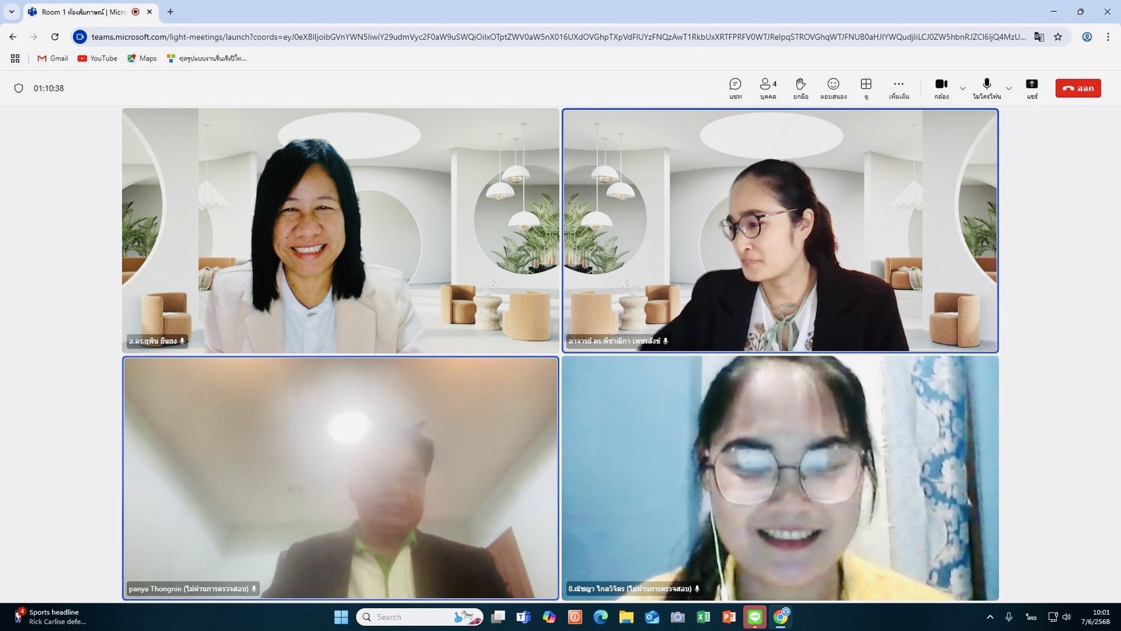The image size is (1121, 631).
Task: Open LINE app from the taskbar
Action: [754, 617]
